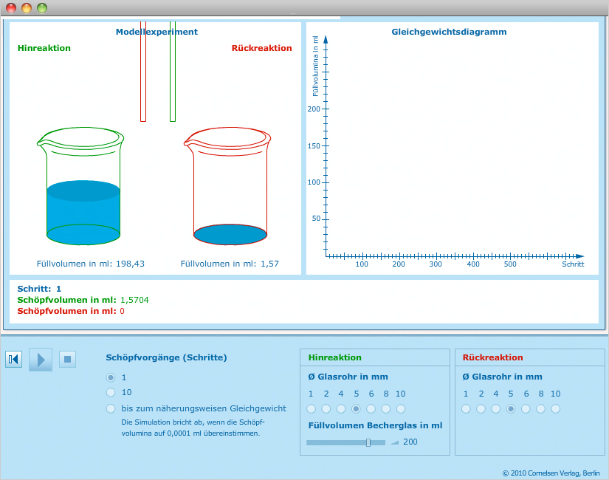This screenshot has width=609, height=480.
Task: Select 'bis zum näherungsweisen Gleichgewicht' option
Action: 111,408
